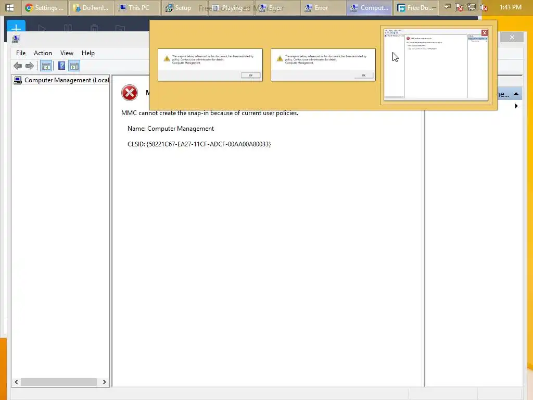Switch to Playing taskbar button
The height and width of the screenshot is (400, 533).
tap(230, 7)
